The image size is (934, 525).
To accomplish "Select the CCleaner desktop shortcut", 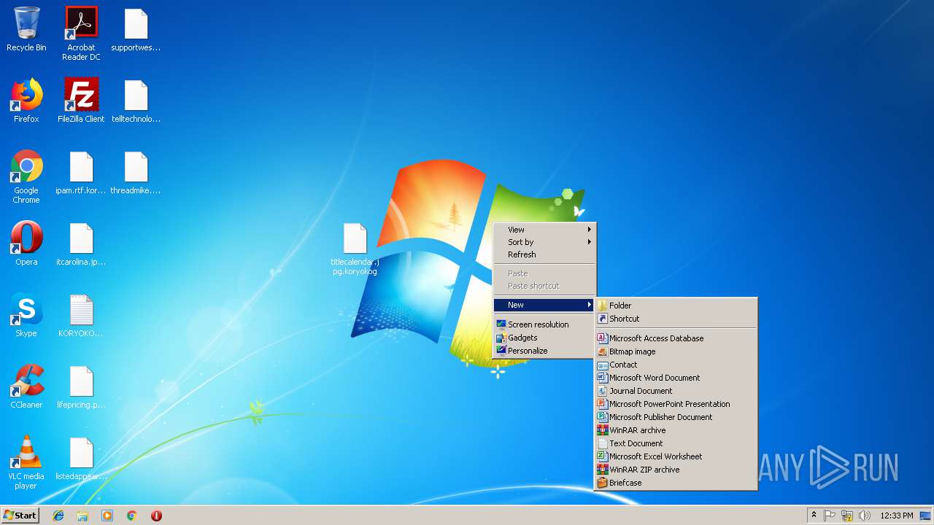I will click(26, 386).
